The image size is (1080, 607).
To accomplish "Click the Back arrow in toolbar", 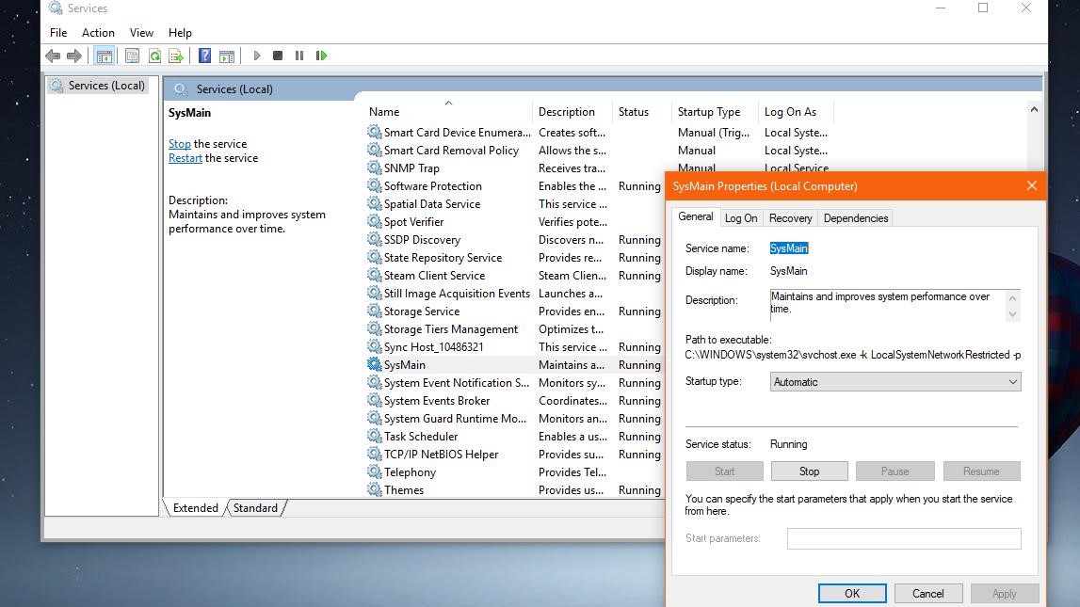I will click(53, 56).
